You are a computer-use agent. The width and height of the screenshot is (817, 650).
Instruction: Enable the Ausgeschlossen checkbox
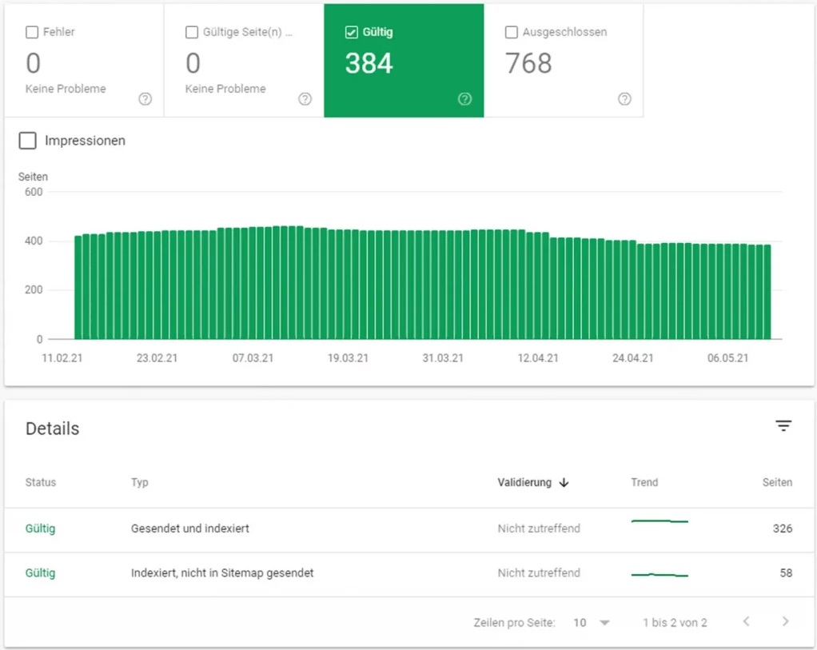pyautogui.click(x=512, y=33)
